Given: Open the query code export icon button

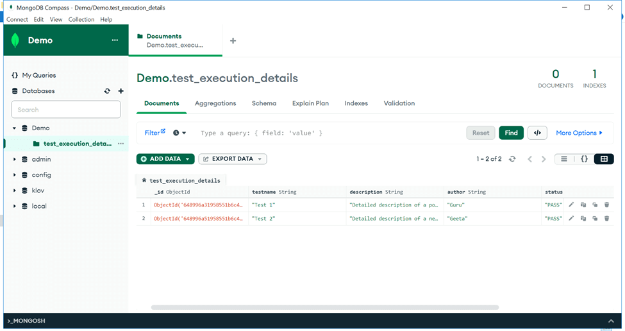Looking at the screenshot, I should click(537, 133).
